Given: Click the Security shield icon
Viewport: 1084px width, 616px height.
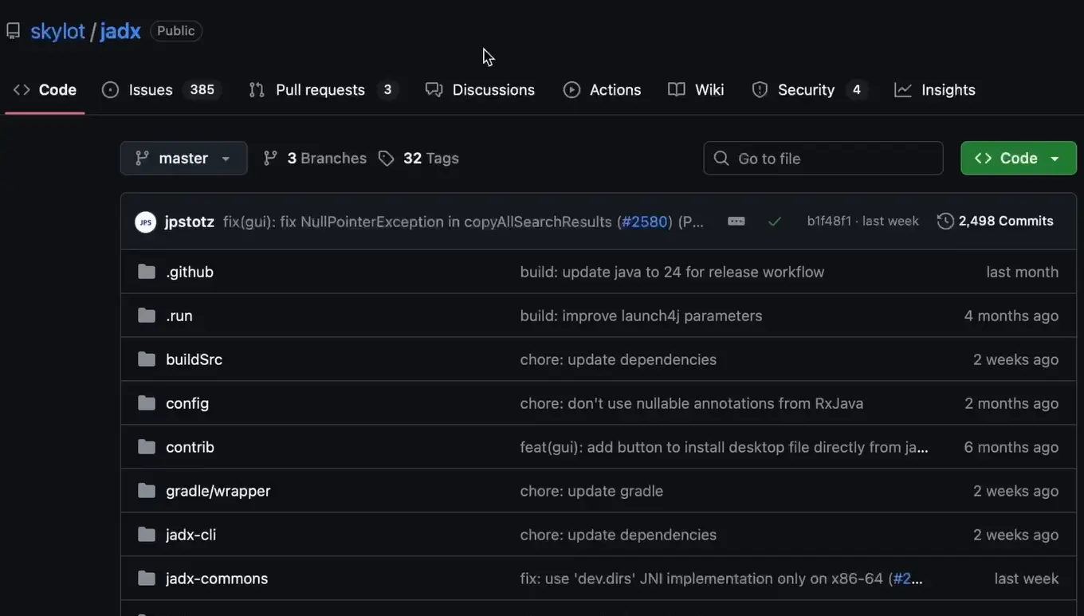Looking at the screenshot, I should click(x=760, y=90).
